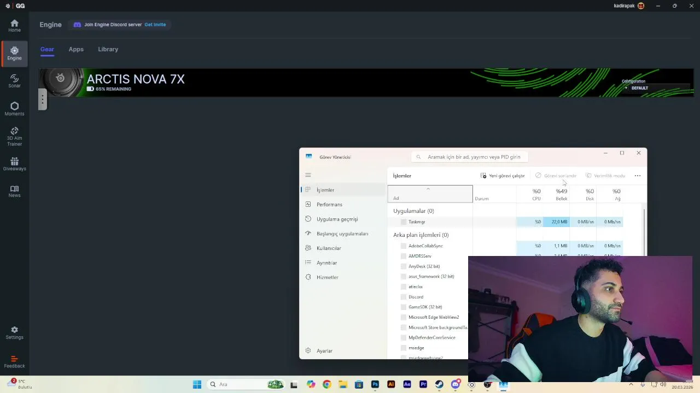Launch Photoshop from the taskbar
The image size is (700, 393).
pyautogui.click(x=375, y=384)
